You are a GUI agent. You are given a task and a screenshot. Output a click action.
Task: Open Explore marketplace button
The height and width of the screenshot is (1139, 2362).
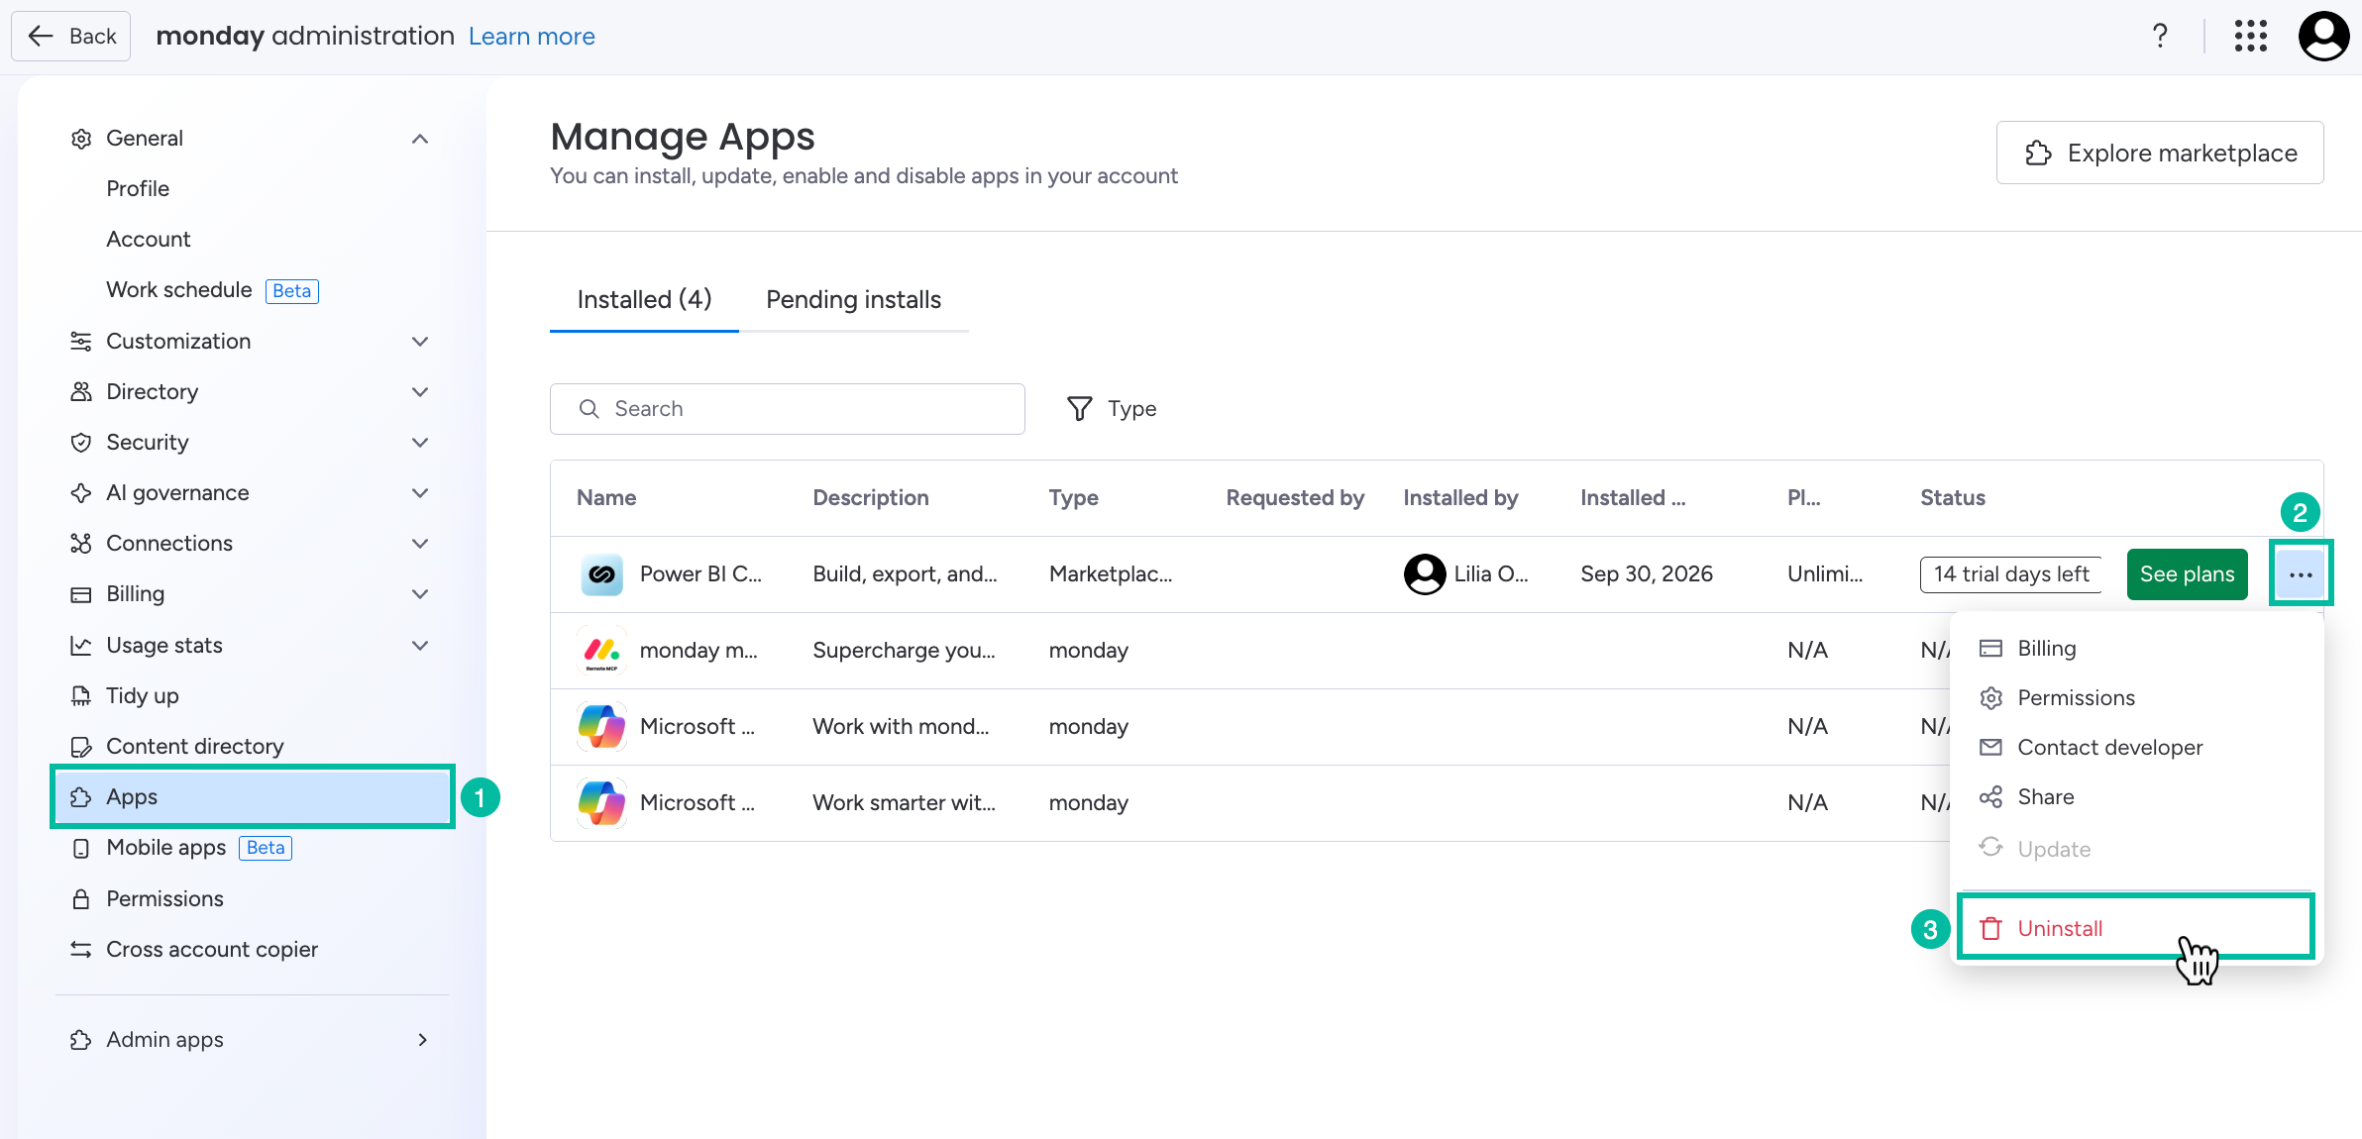2160,153
